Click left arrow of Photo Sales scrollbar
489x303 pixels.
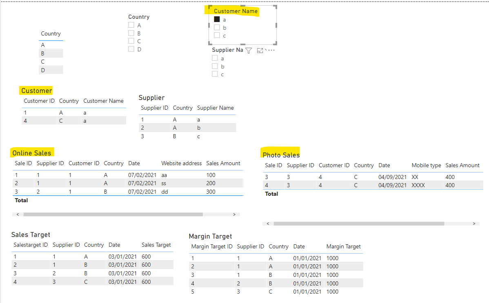click(x=268, y=223)
